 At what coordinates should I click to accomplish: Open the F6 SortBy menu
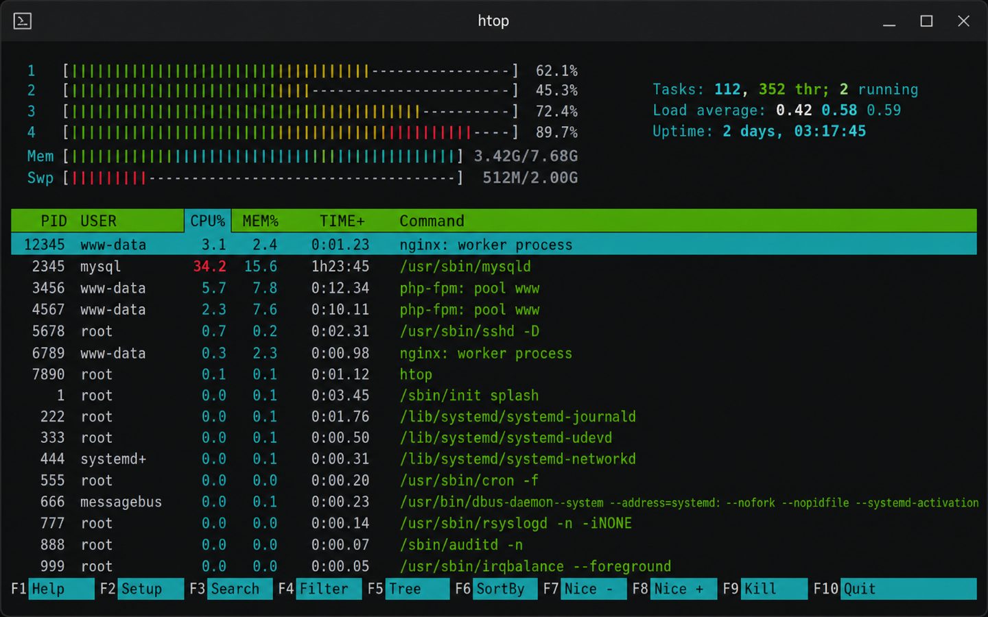[x=496, y=589]
